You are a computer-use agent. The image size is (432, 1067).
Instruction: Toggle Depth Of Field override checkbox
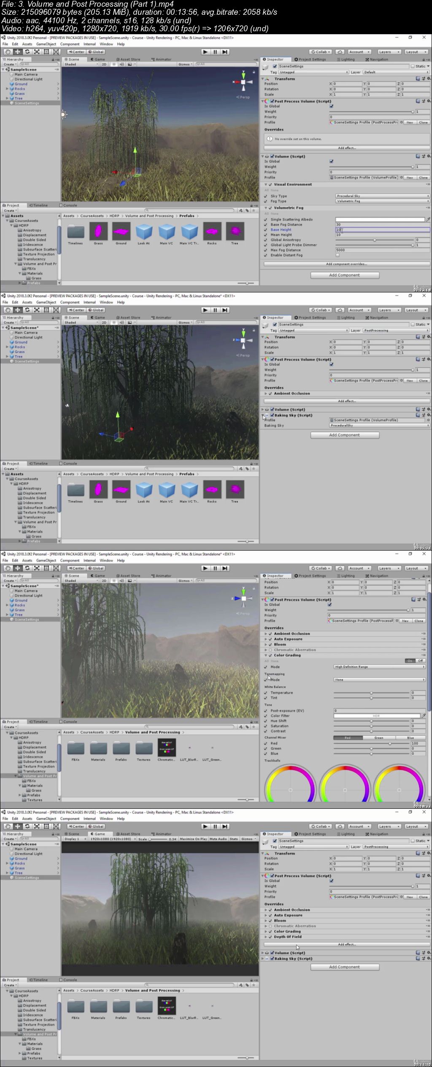pyautogui.click(x=270, y=937)
